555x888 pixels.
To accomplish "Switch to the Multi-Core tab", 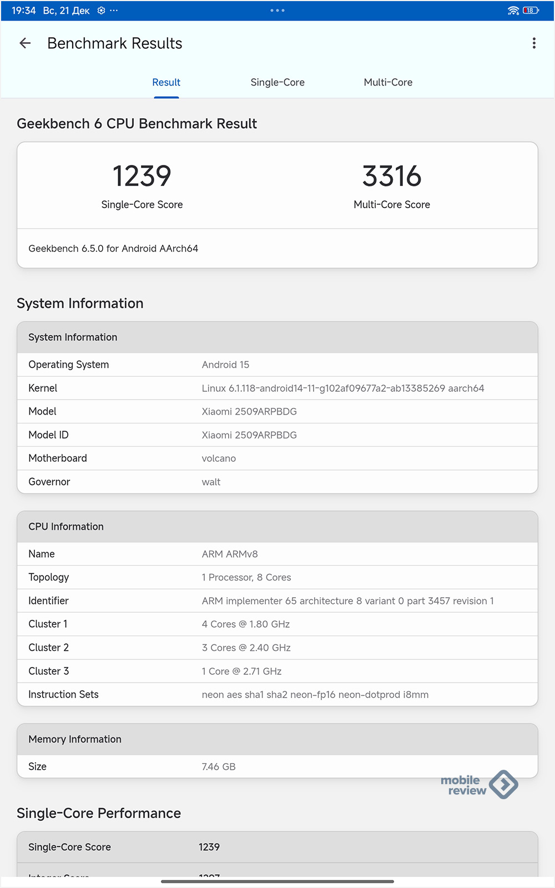I will (388, 82).
